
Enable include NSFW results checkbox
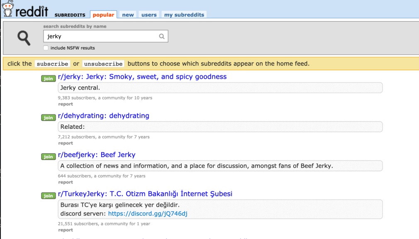(46, 48)
